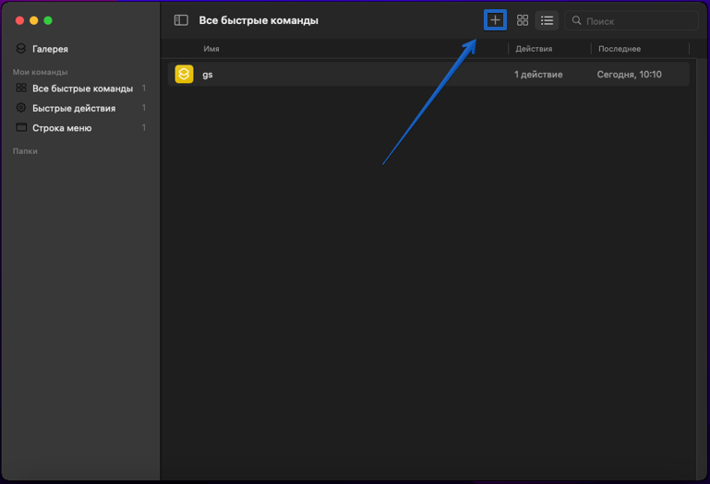Click the plus button to add shortcut
This screenshot has height=484, width=710.
495,20
